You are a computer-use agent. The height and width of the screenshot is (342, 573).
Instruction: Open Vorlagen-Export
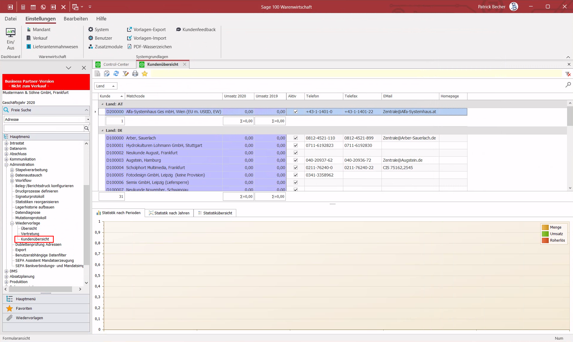tap(146, 30)
